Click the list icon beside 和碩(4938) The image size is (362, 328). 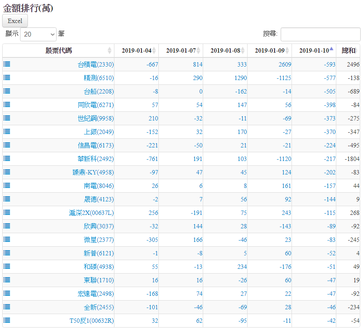coord(7,266)
